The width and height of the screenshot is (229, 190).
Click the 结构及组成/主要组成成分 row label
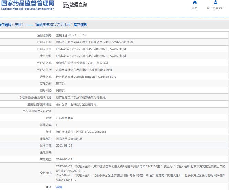tap(35, 97)
